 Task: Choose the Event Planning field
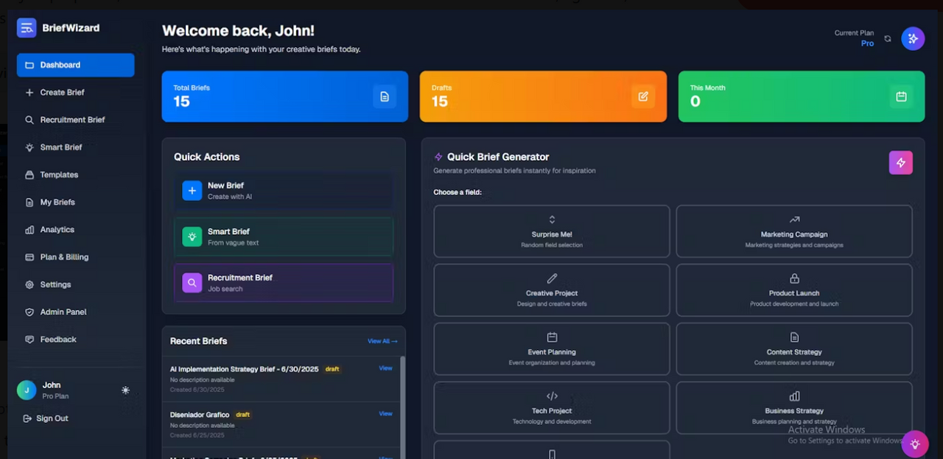click(552, 349)
